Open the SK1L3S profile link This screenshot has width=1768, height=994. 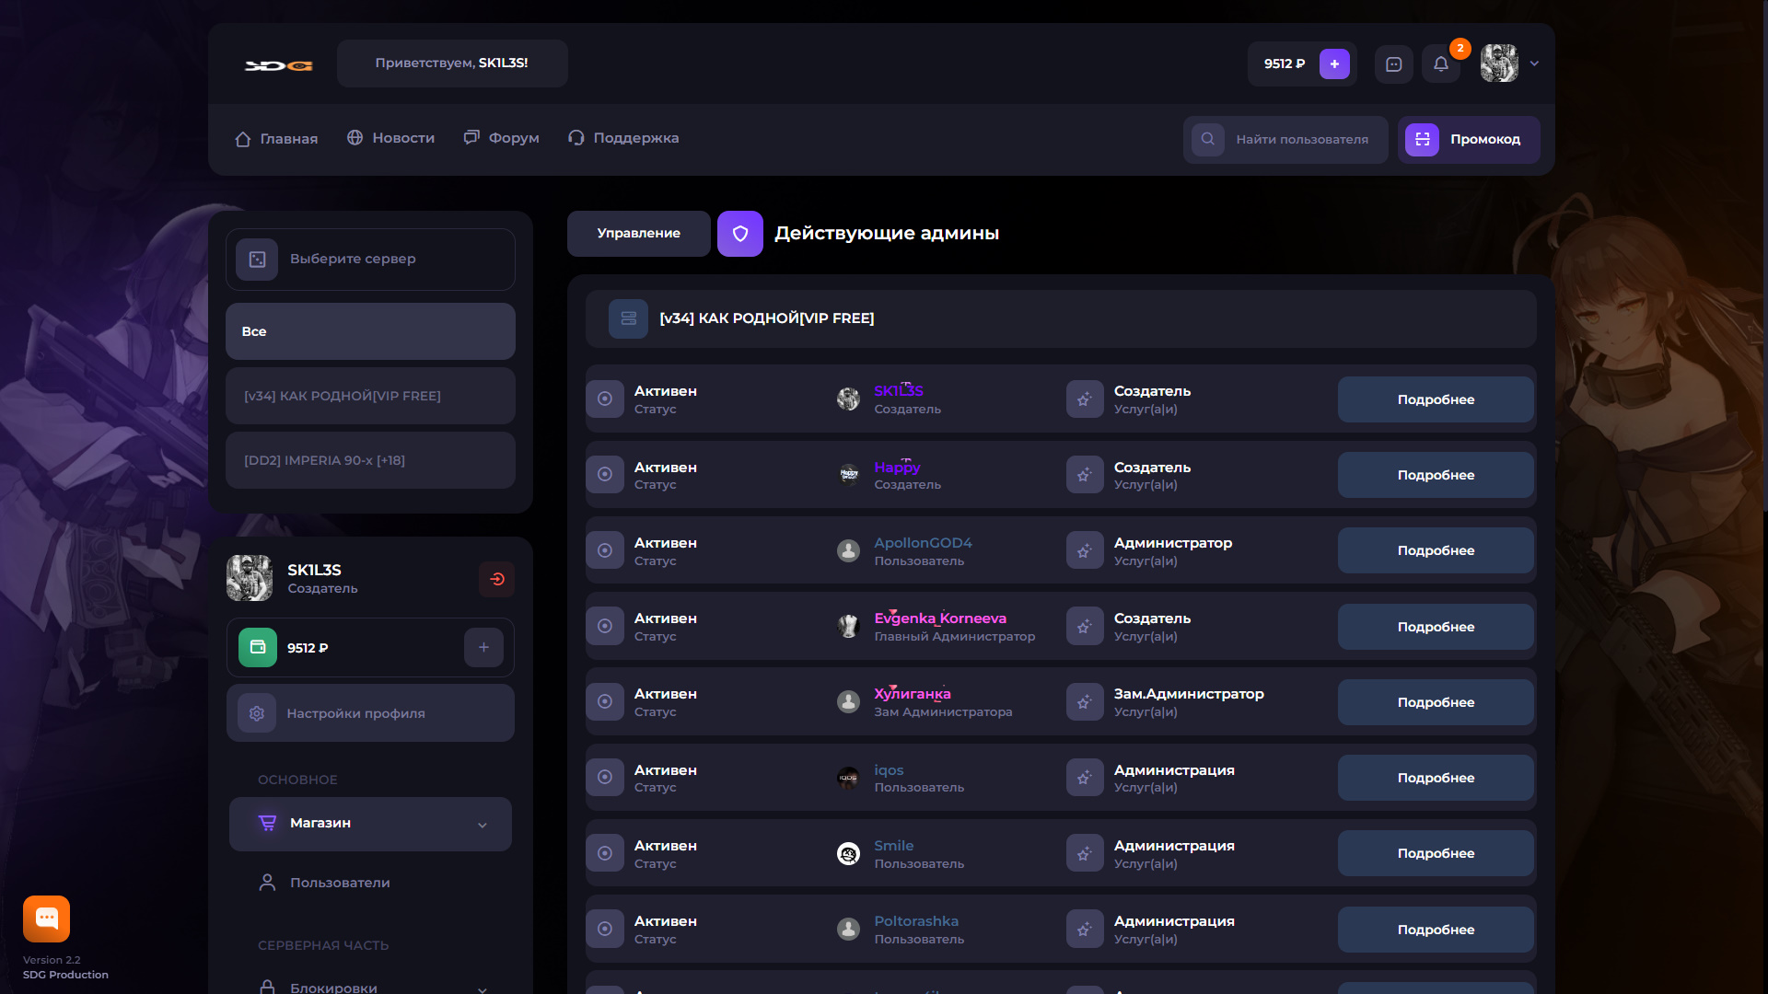coord(899,391)
